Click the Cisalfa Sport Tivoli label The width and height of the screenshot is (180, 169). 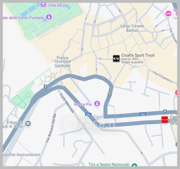[138, 55]
